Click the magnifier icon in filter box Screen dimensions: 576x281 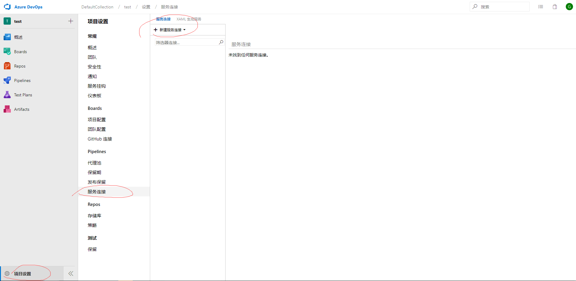point(221,42)
